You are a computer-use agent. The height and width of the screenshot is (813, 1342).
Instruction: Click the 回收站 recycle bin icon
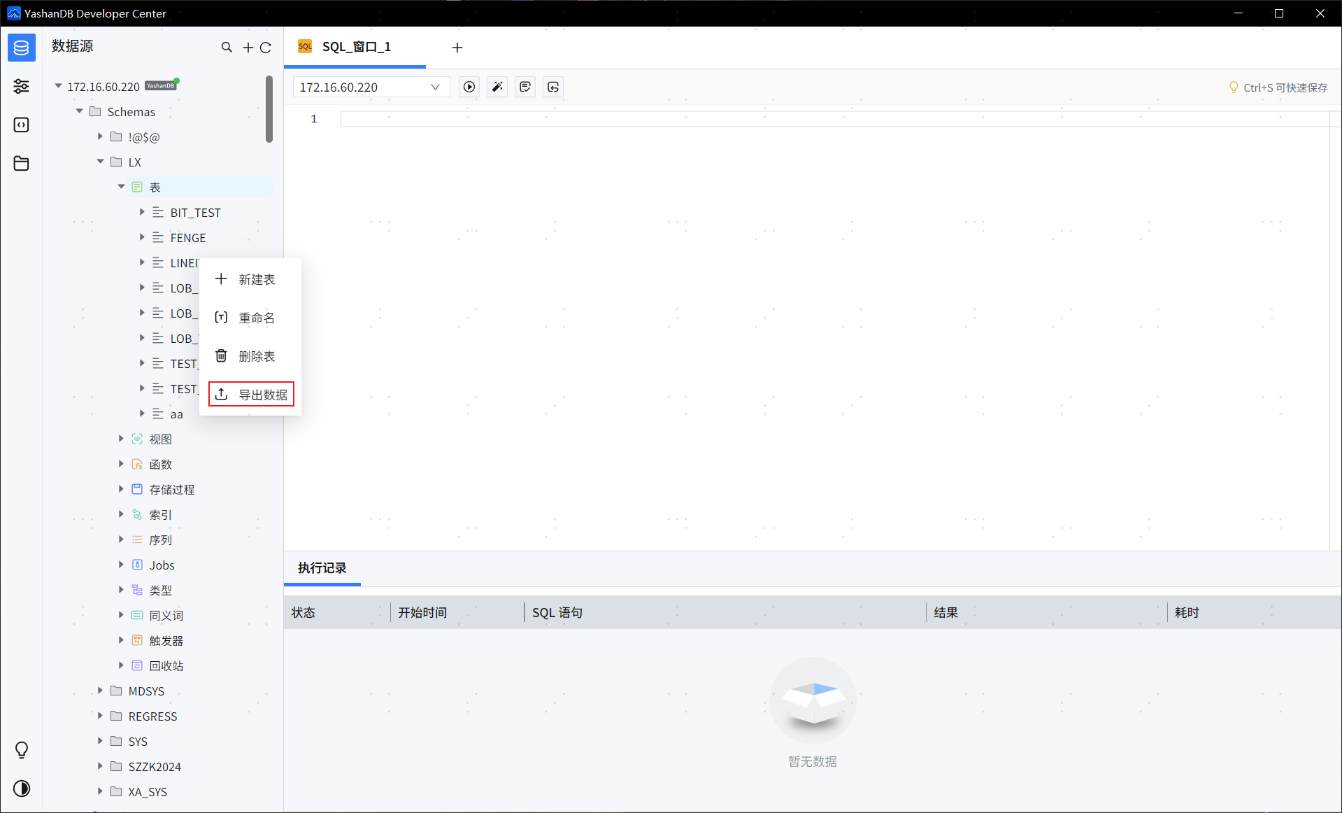pyautogui.click(x=137, y=665)
